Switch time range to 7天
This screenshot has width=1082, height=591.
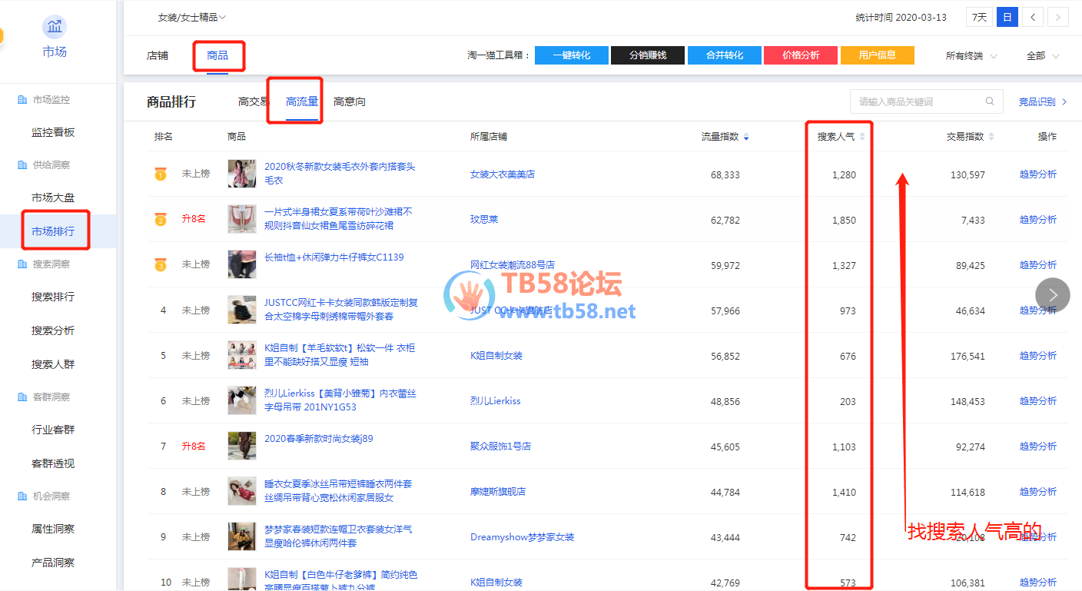tap(979, 17)
